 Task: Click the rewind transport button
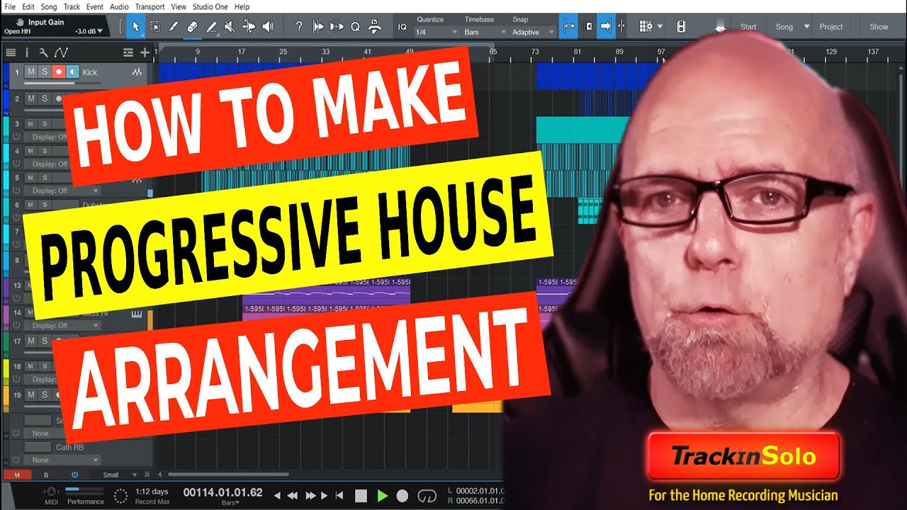(292, 496)
